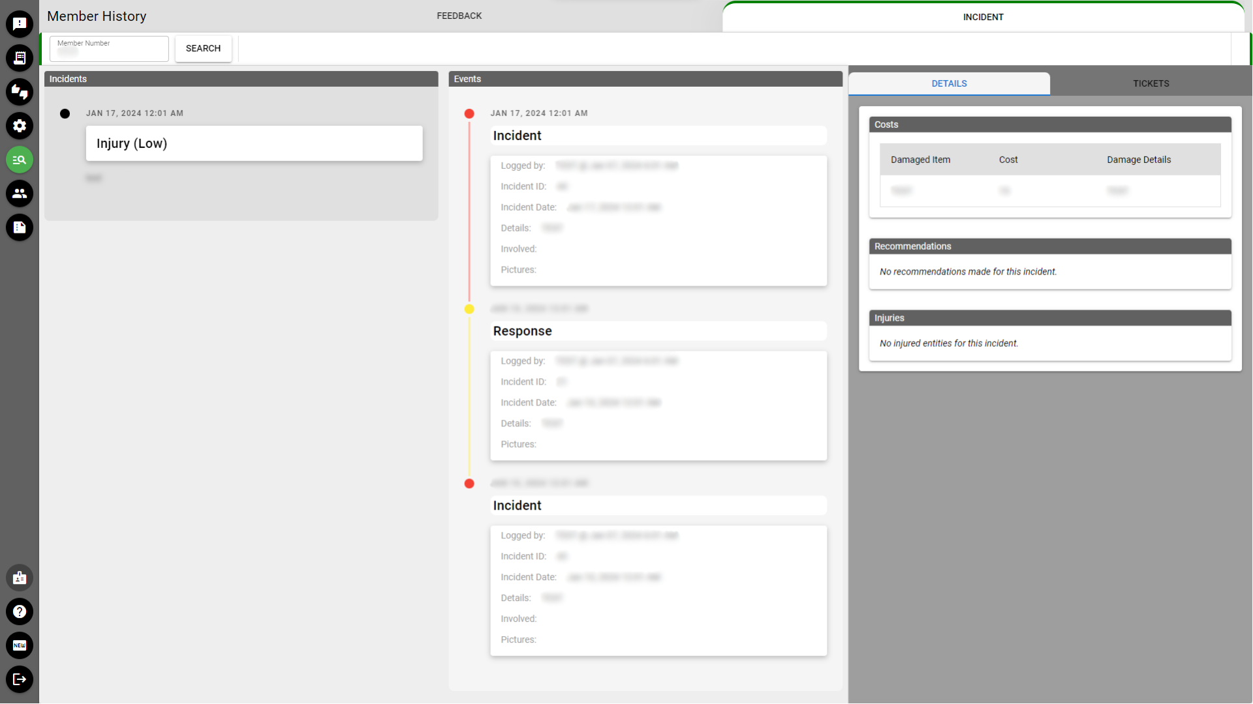Screen dimensions: 1253x704
Task: Click the receipt log icon in the sidebar
Action: point(20,58)
